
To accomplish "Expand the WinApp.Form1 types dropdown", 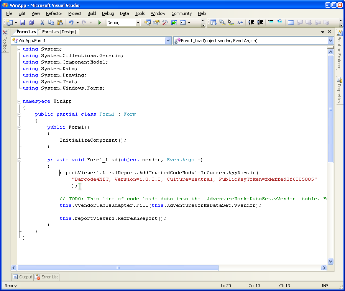I will (168, 41).
